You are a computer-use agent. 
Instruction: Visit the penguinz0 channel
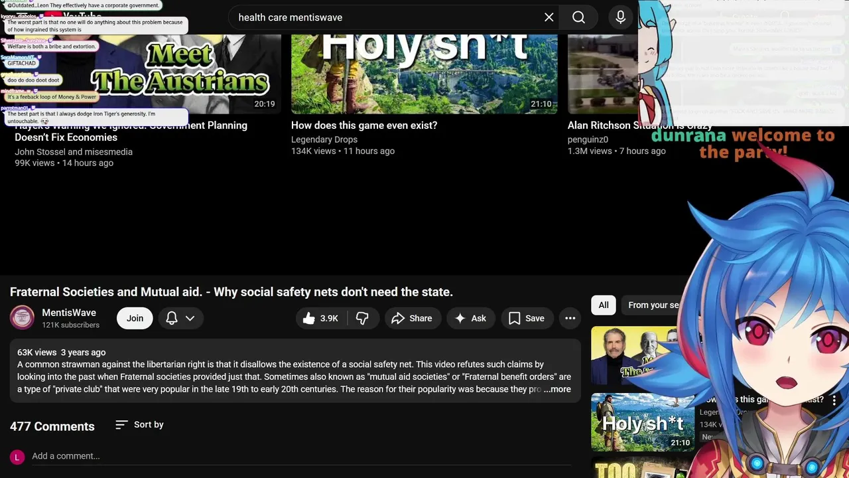point(588,139)
